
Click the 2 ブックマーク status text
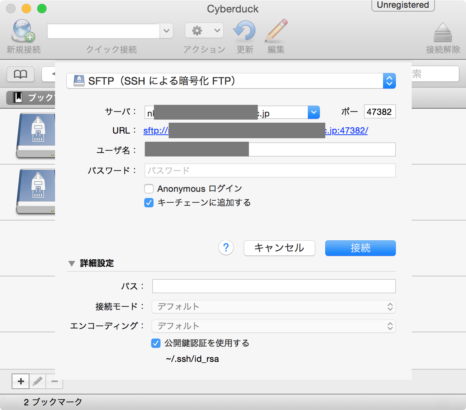coord(53,402)
